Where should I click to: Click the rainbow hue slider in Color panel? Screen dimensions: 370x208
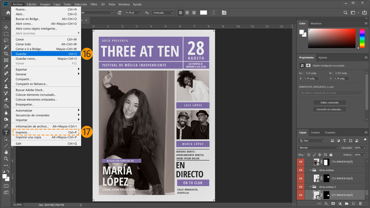[x=362, y=39]
